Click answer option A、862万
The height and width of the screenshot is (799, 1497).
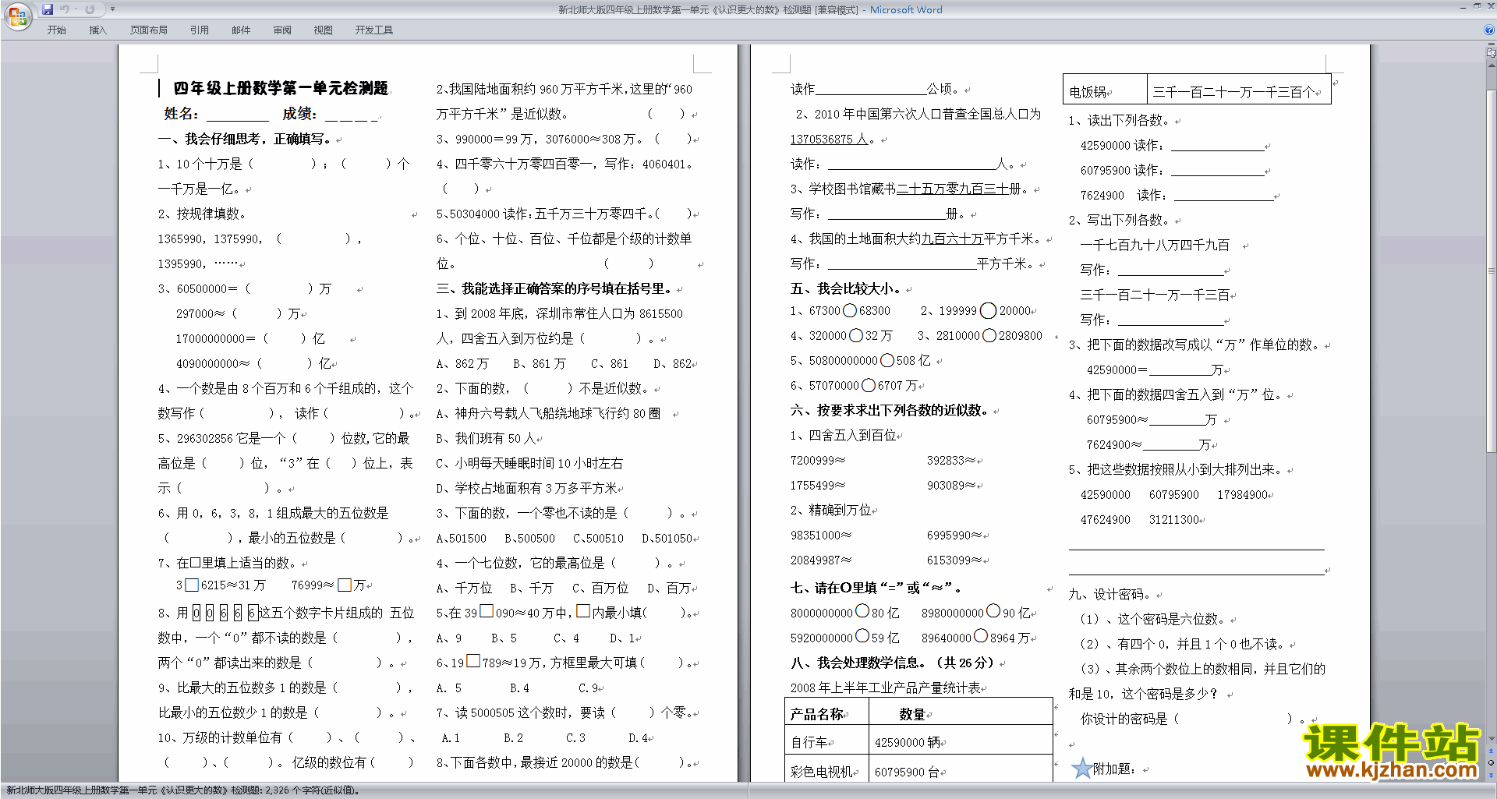462,364
